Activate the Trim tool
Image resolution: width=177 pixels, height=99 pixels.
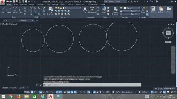39,8
